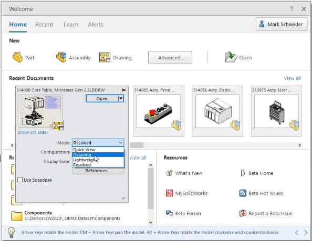The image size is (312, 241).
Task: Switch to the Recent tab
Action: [x=44, y=25]
